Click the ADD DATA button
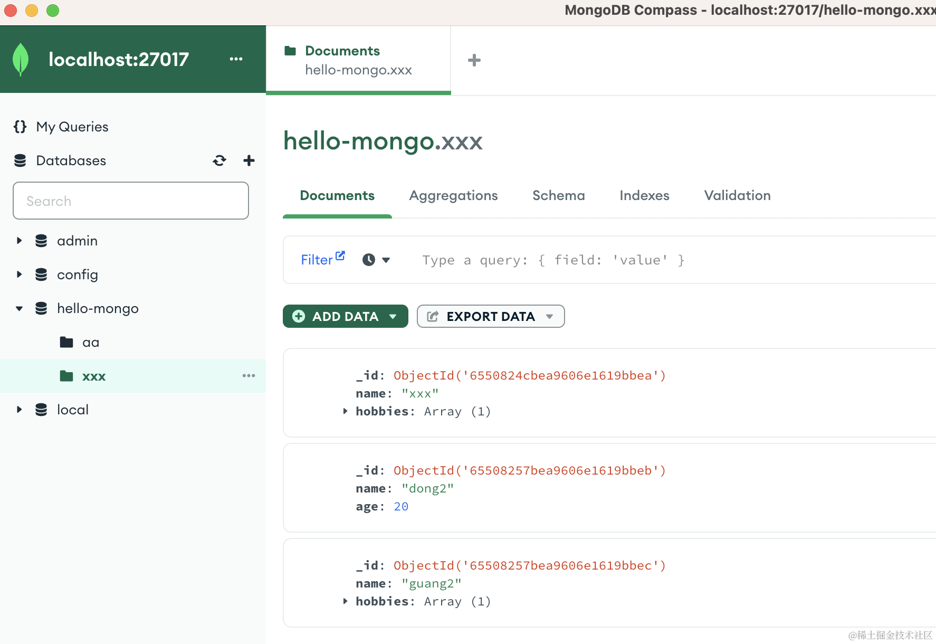This screenshot has width=936, height=644. 345,316
